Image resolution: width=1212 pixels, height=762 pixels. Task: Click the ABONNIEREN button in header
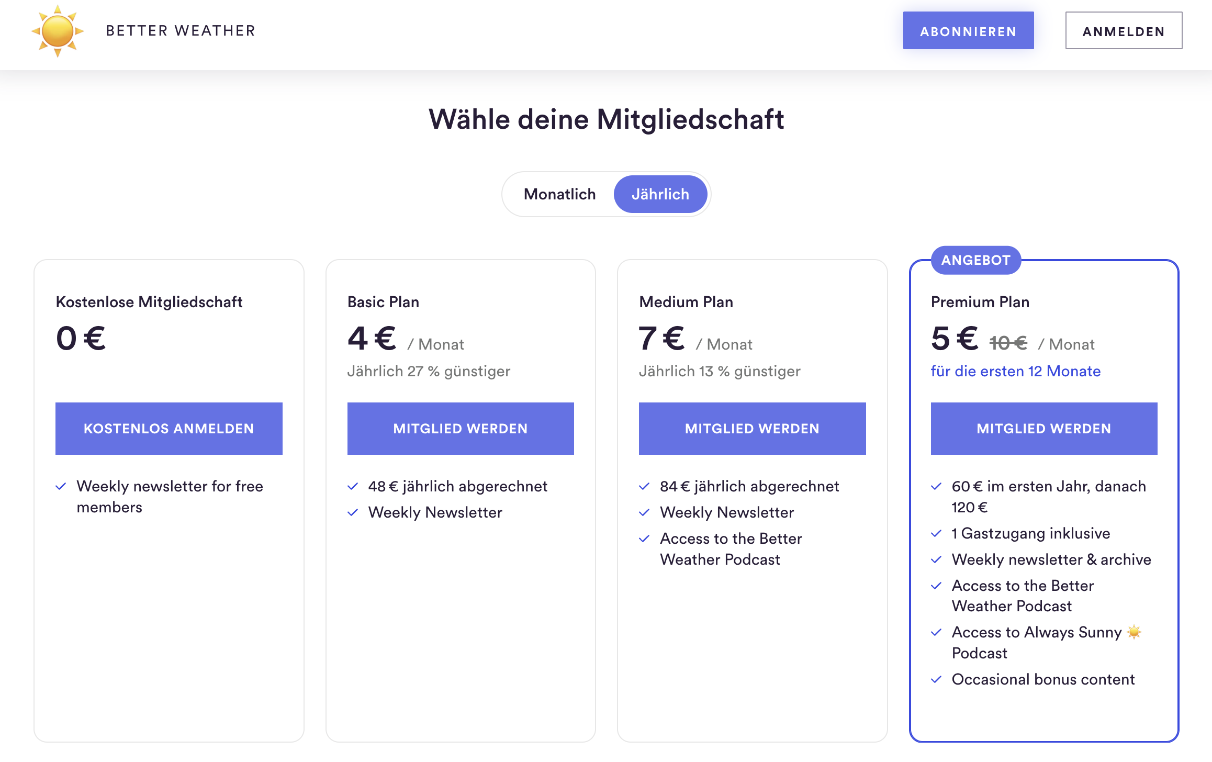(x=968, y=31)
